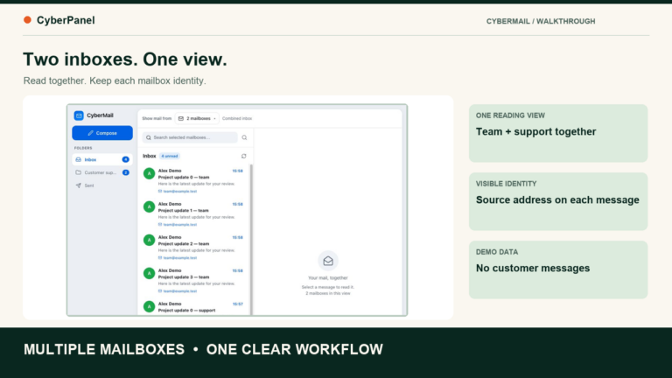Click avatar A of Project update 3 — team
This screenshot has height=378, width=672.
pyautogui.click(x=149, y=273)
